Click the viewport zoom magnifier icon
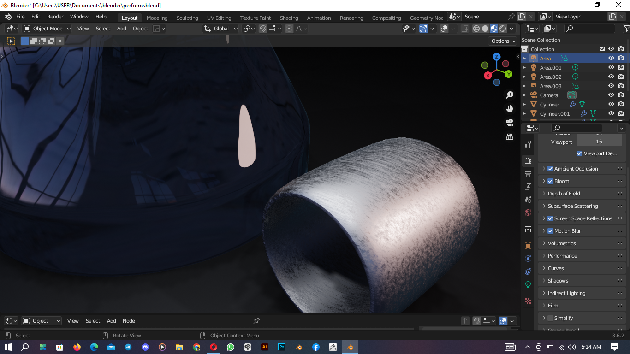The width and height of the screenshot is (630, 354). [510, 95]
